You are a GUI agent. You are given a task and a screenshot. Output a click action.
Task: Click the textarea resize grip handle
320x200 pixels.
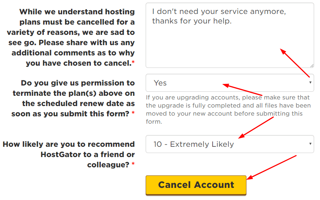pos(312,66)
